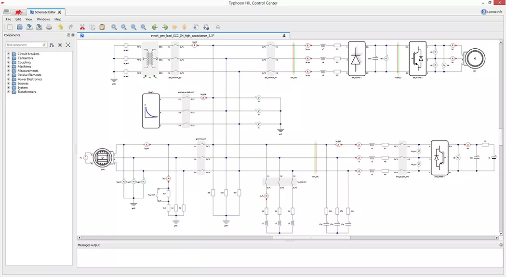Click the compile schematic icon
The height and width of the screenshot is (277, 506).
196,27
